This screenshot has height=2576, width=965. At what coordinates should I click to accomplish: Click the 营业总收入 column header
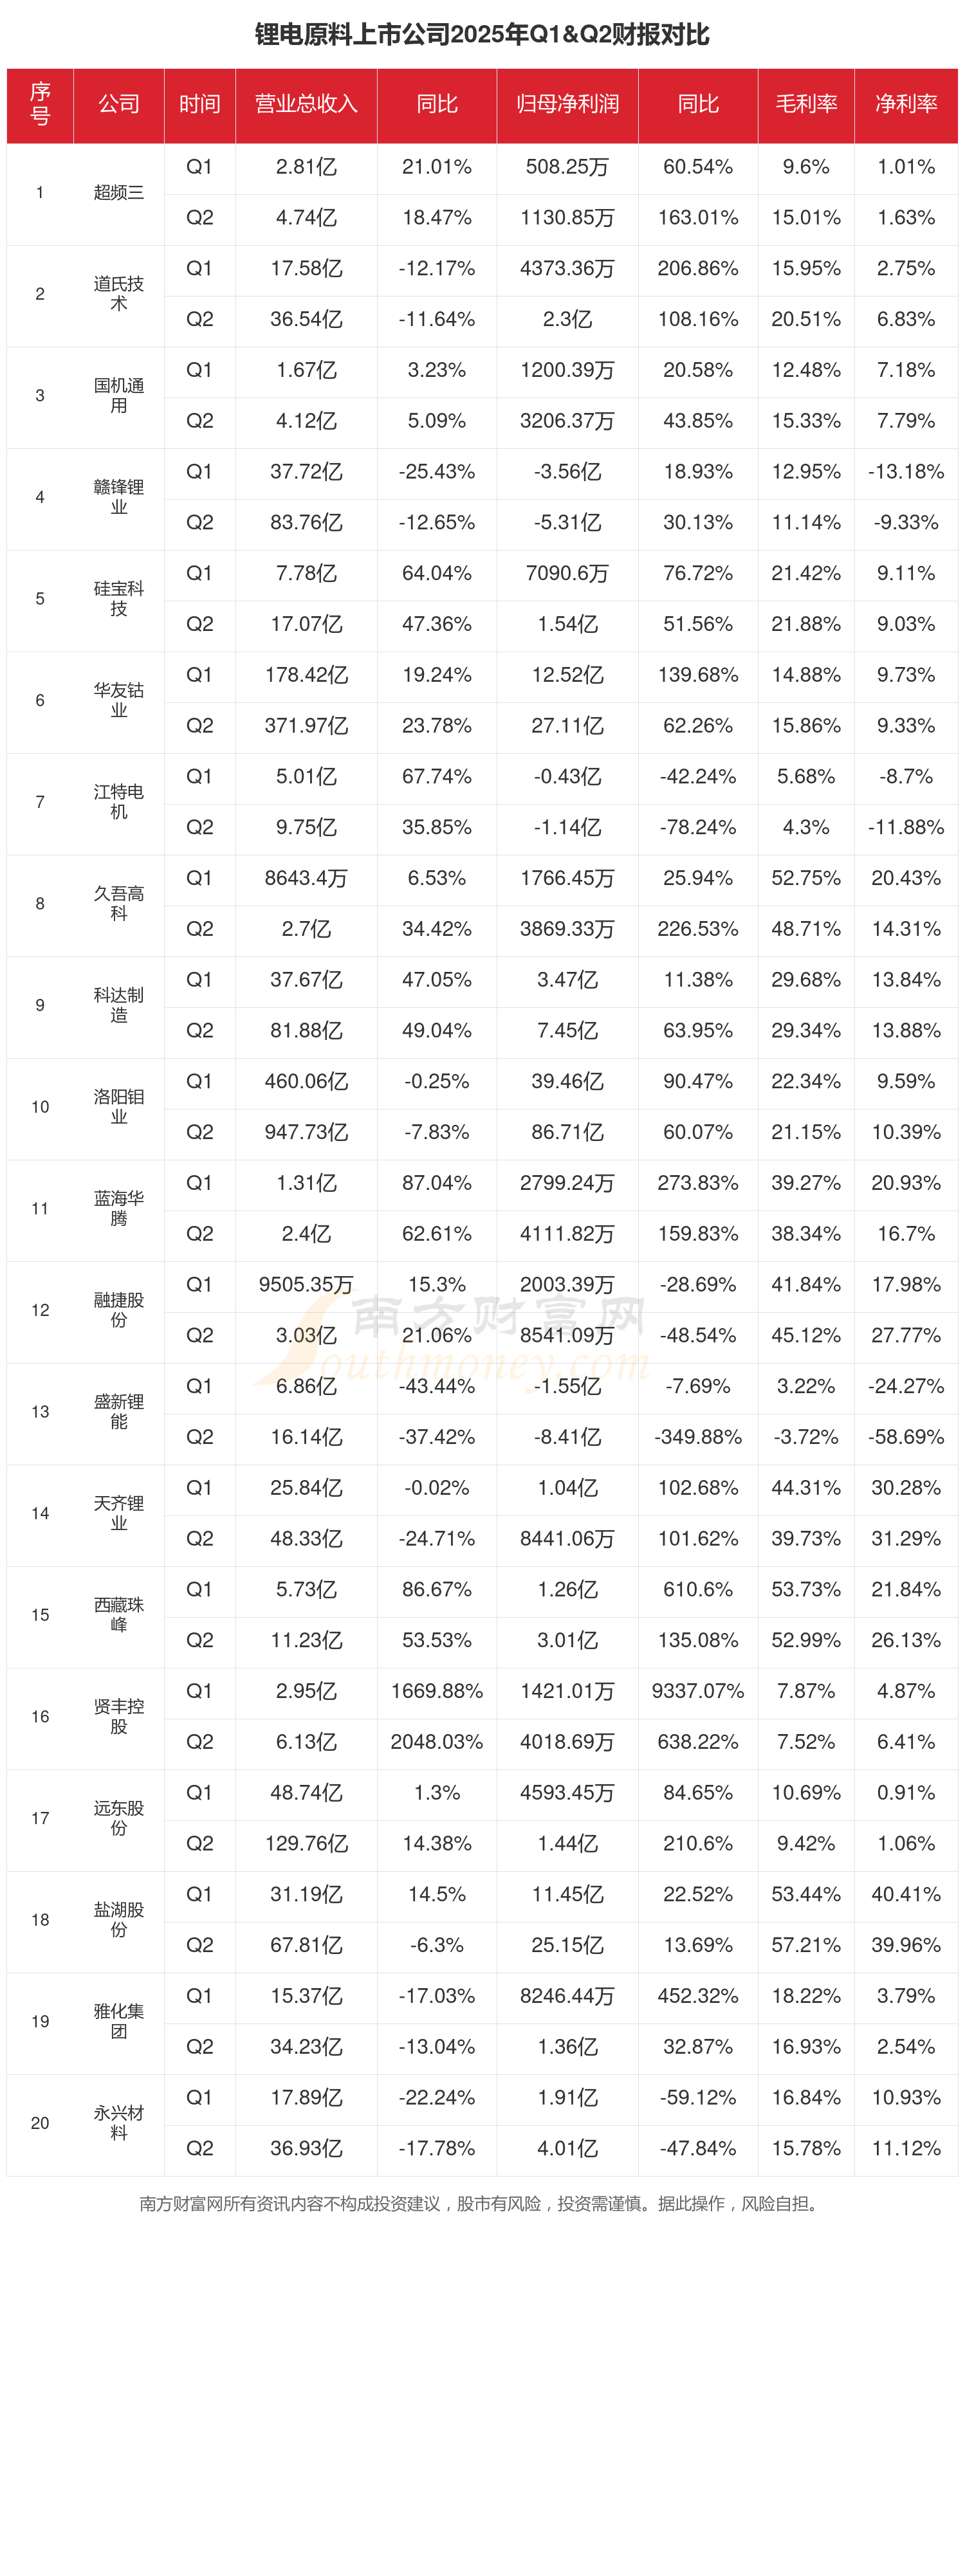306,104
